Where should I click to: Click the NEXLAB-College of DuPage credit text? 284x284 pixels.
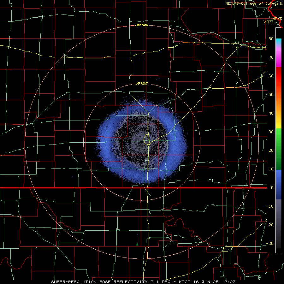click(x=254, y=3)
